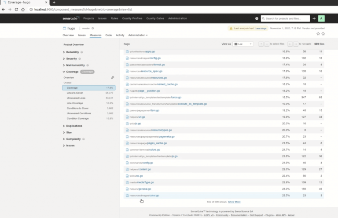Expand the Reliability section
The height and width of the screenshot is (218, 338).
[73, 52]
